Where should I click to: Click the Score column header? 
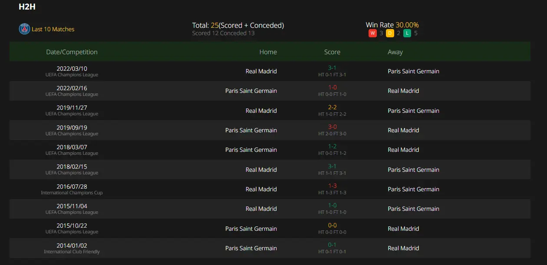click(x=332, y=52)
